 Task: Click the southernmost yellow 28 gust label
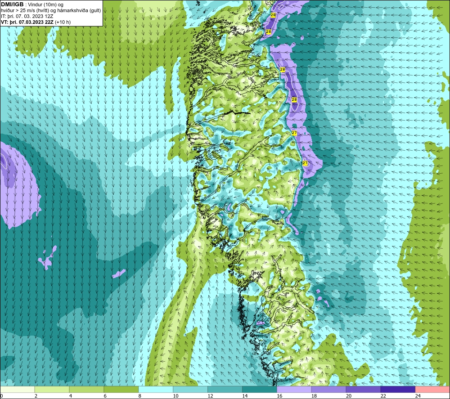(294, 99)
